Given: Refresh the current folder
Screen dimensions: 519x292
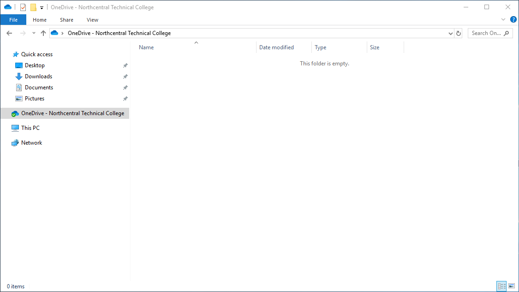Looking at the screenshot, I should click(x=459, y=33).
